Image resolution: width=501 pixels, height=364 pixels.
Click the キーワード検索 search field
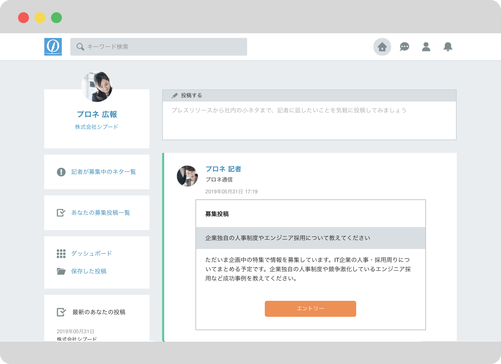(x=164, y=47)
